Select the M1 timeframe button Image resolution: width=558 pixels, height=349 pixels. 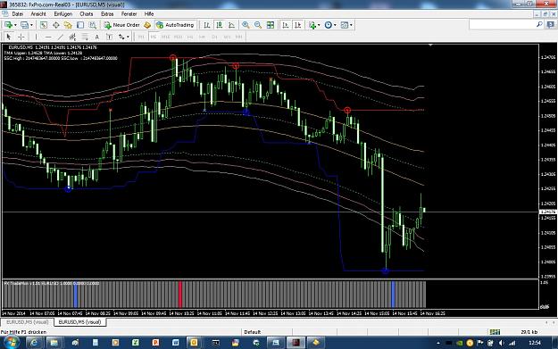[141, 37]
